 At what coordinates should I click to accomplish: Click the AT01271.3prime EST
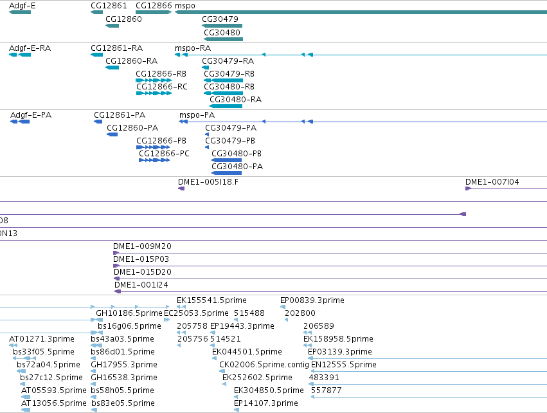tap(13, 345)
